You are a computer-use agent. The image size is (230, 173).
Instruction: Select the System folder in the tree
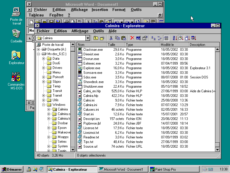click(x=63, y=146)
